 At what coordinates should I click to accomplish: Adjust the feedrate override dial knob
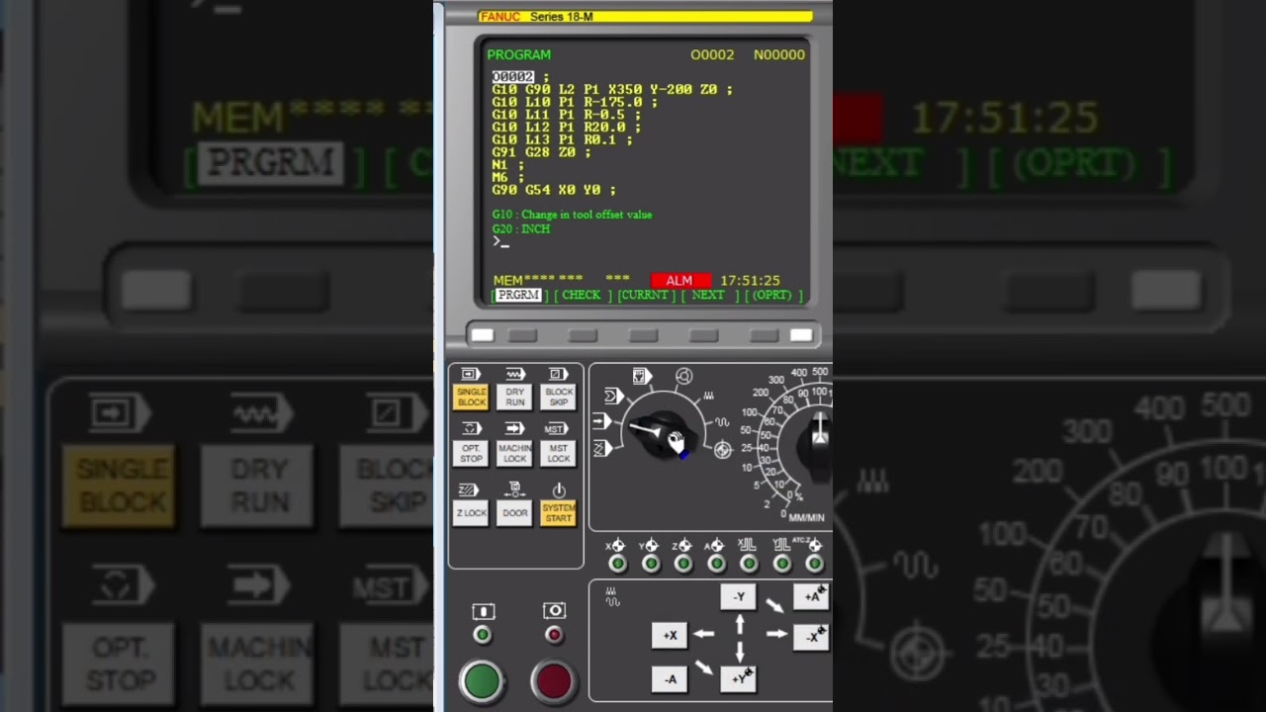pos(817,447)
